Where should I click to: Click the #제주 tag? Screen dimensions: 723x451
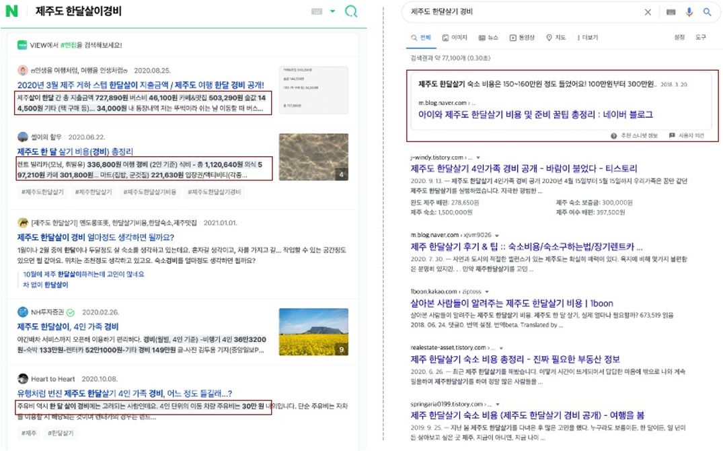point(29,433)
